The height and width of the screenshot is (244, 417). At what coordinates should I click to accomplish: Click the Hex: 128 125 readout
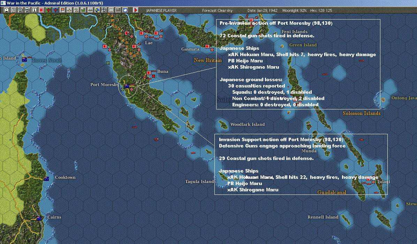[x=321, y=10]
